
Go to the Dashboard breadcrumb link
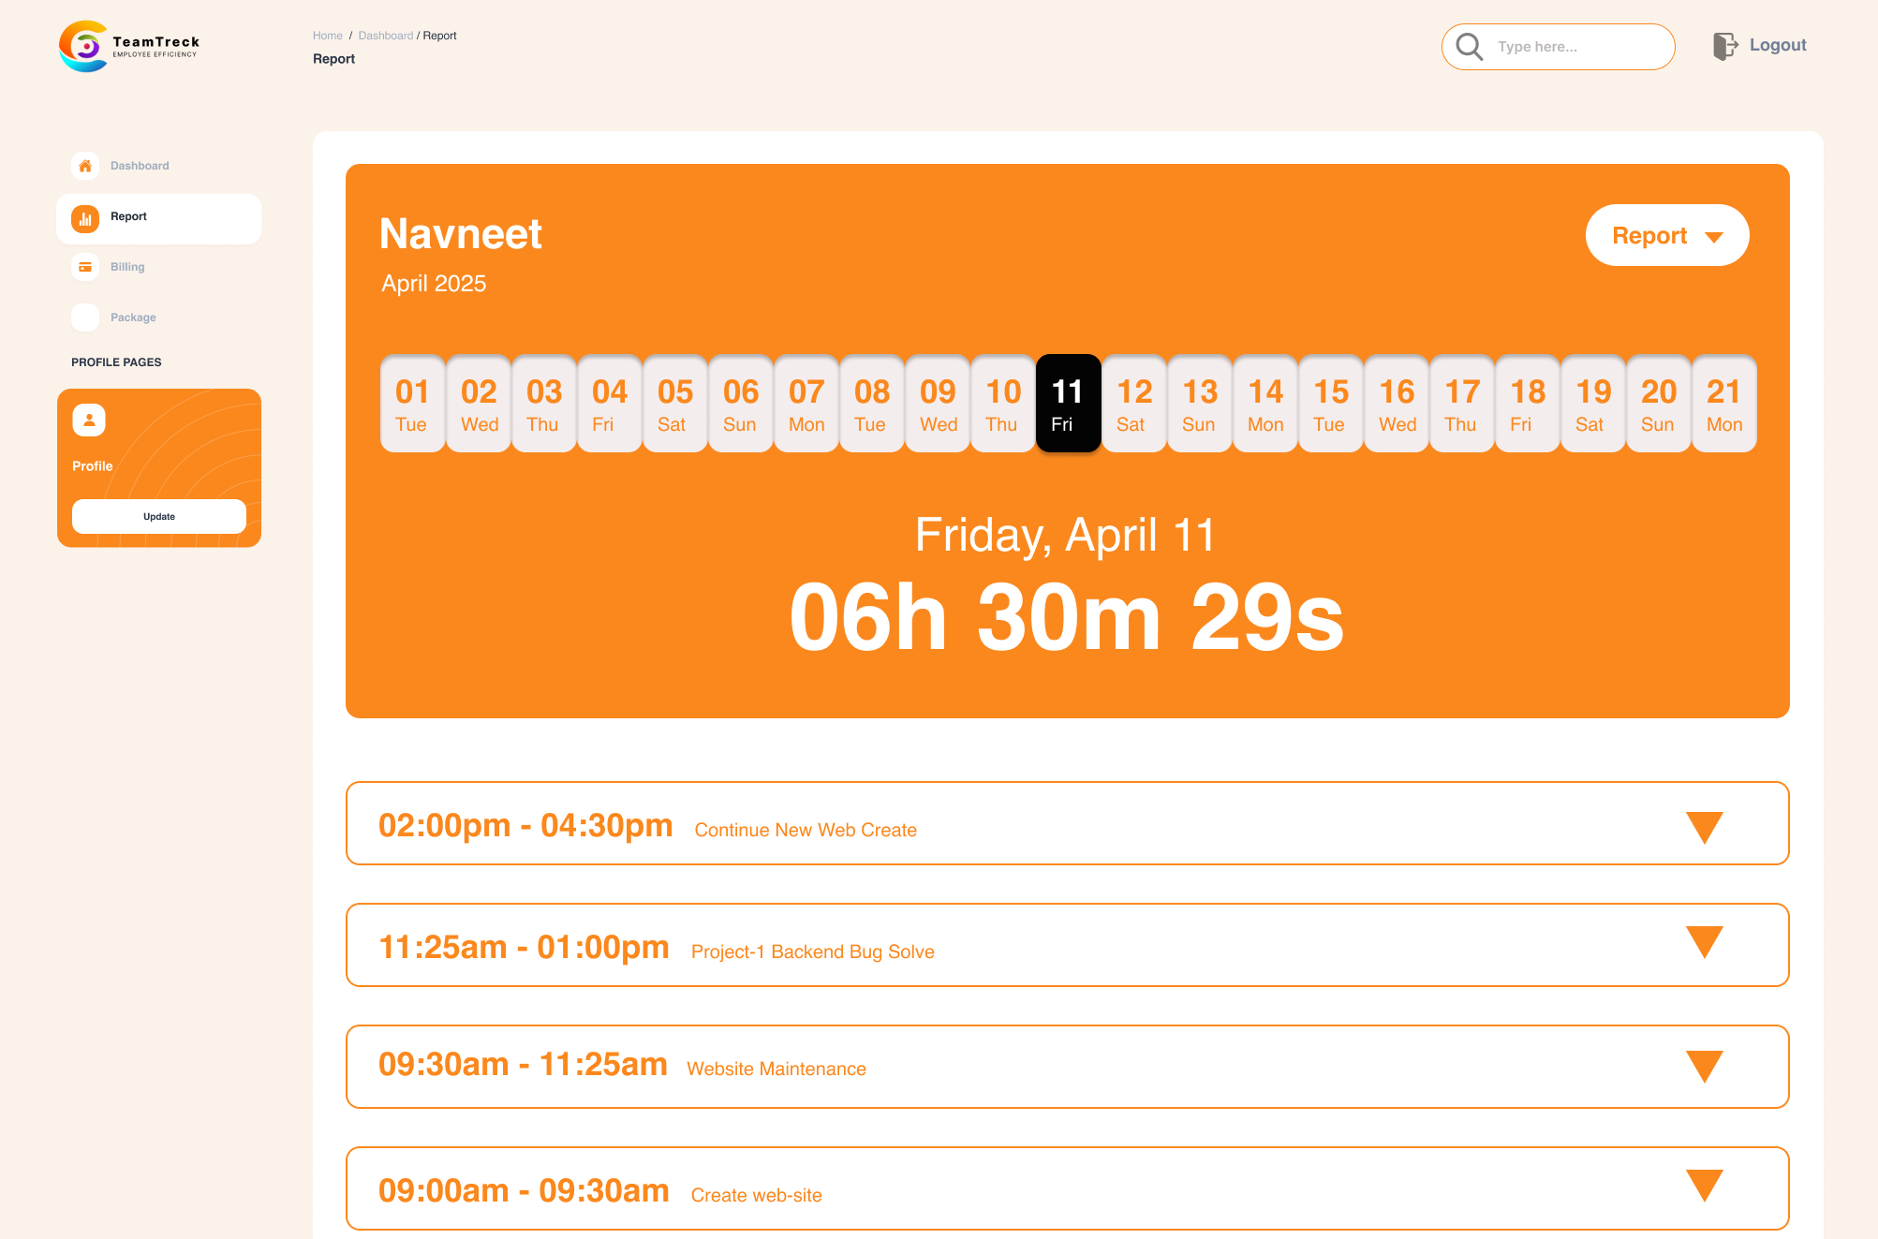pyautogui.click(x=386, y=36)
